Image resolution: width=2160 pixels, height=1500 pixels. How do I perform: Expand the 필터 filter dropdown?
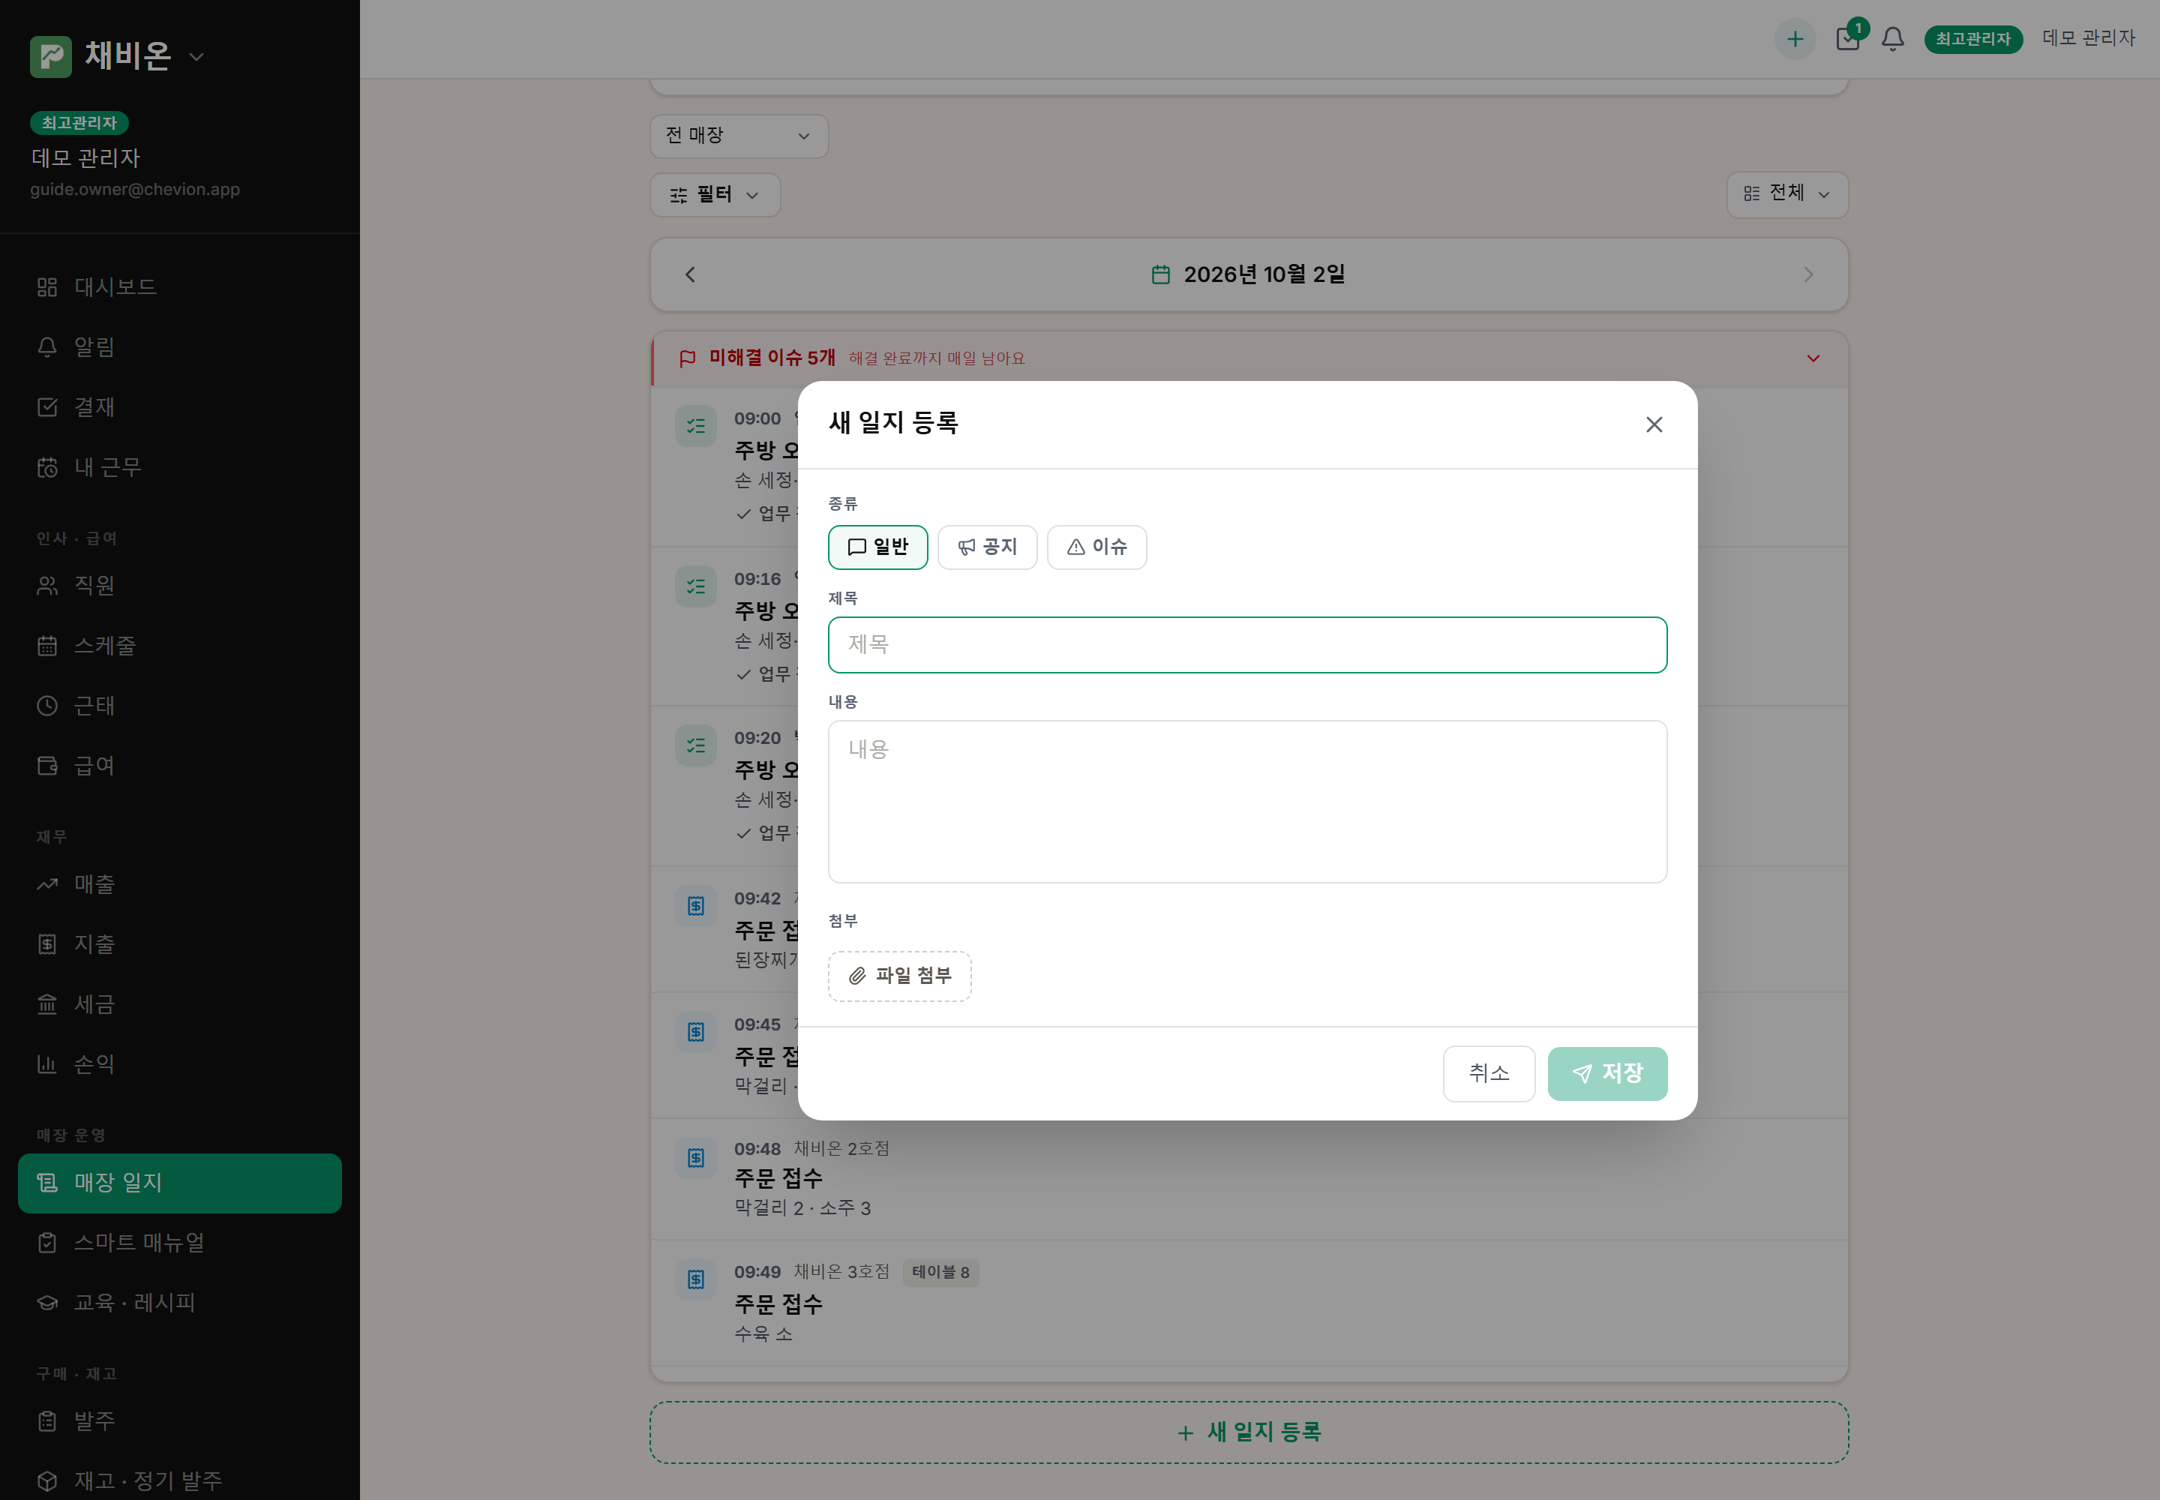click(x=714, y=194)
